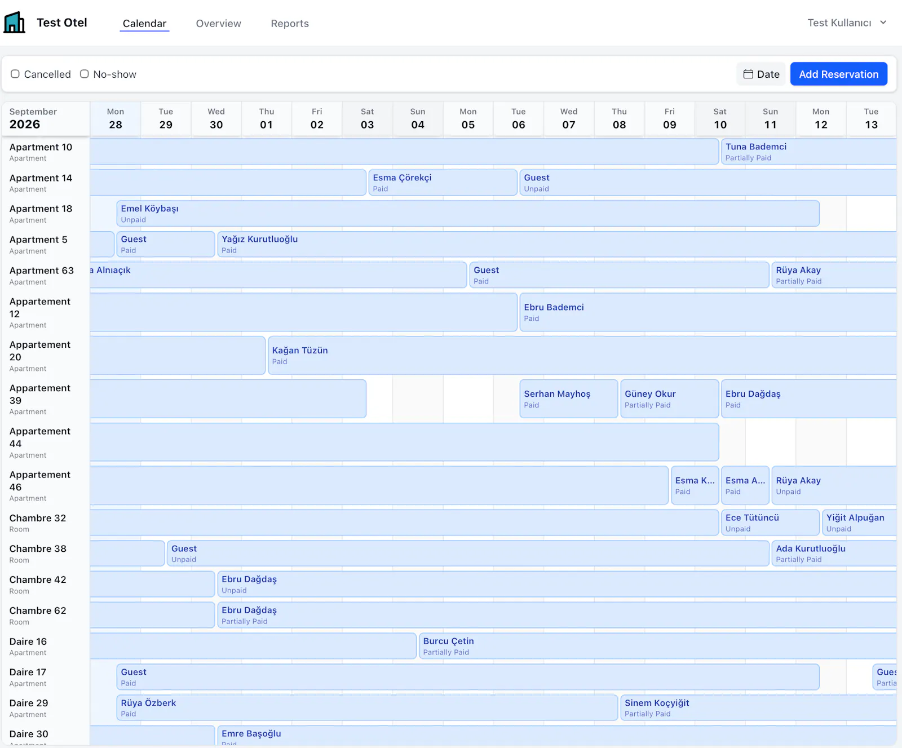The width and height of the screenshot is (902, 748).
Task: Open Serhan Mayhoş reservation block
Action: click(x=569, y=399)
